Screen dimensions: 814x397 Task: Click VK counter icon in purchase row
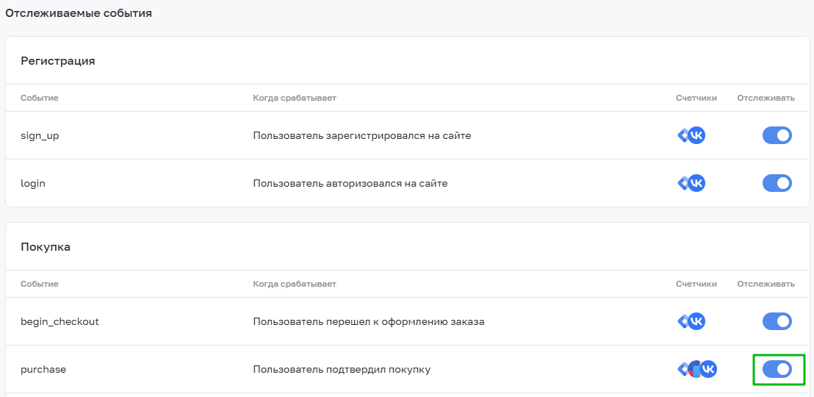pos(708,370)
